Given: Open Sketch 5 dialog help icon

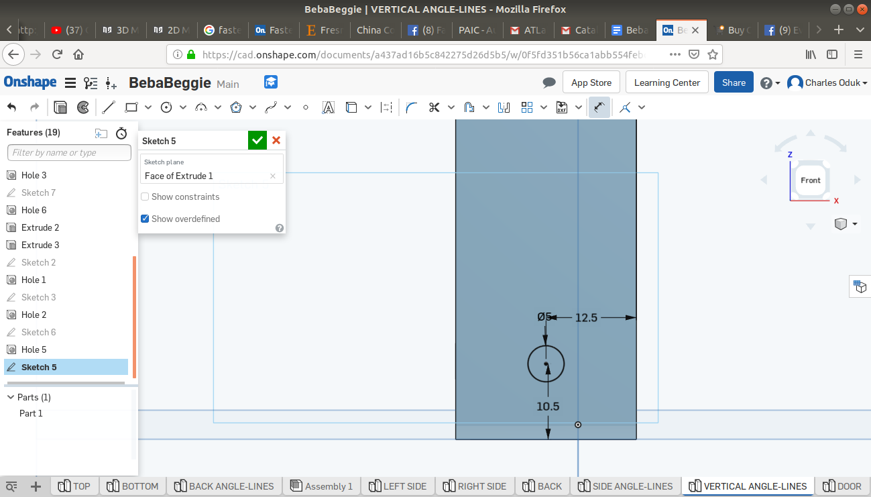Looking at the screenshot, I should 280,228.
